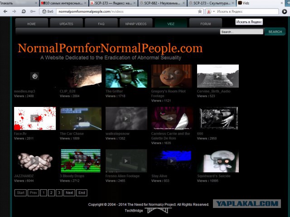The height and width of the screenshot is (217, 290).
Task: Go to page 3
Action: point(59,193)
